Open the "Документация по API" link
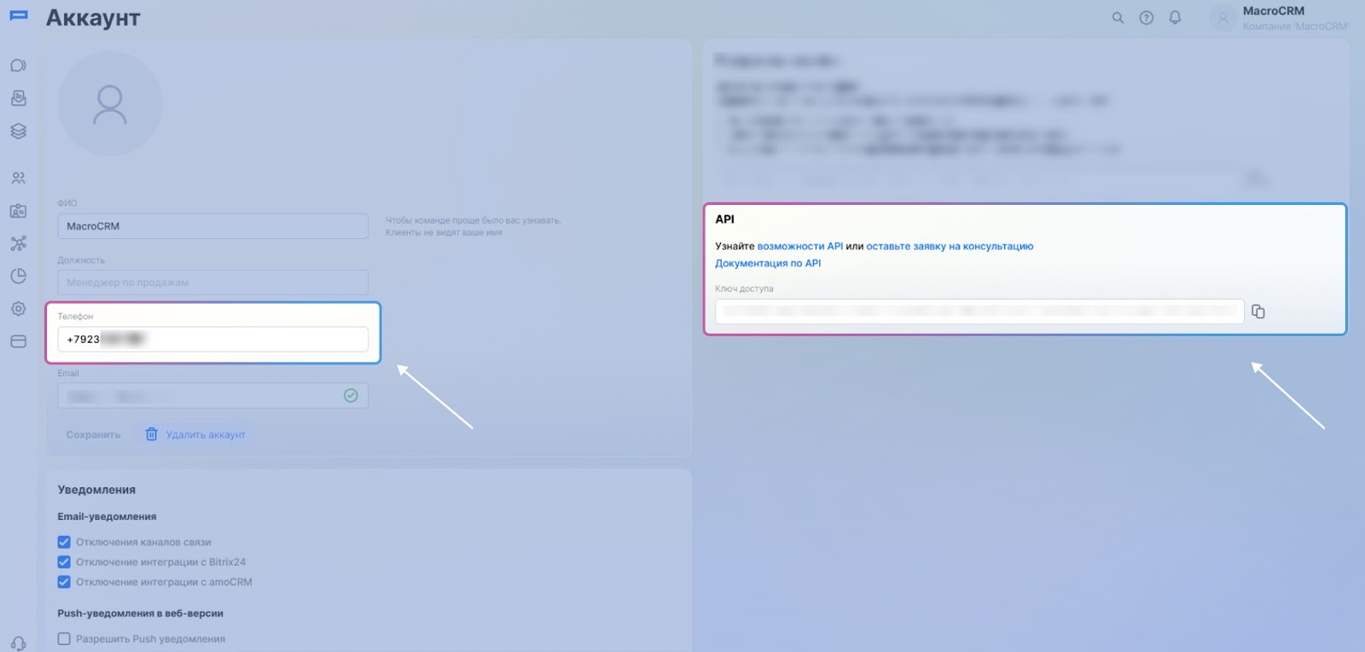1365x652 pixels. point(768,263)
